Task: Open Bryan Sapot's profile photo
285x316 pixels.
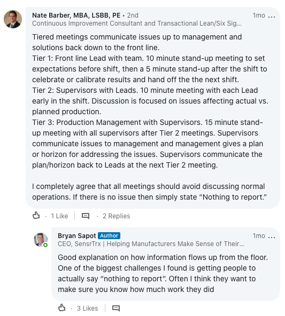Action: [41, 240]
